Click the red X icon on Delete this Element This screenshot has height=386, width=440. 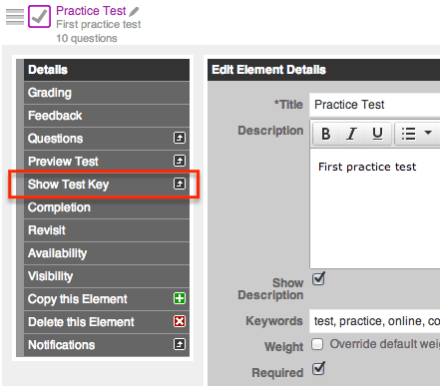(x=180, y=321)
